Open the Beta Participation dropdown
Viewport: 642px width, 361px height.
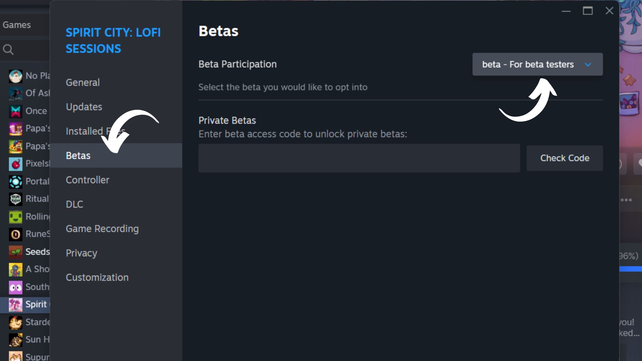(537, 64)
